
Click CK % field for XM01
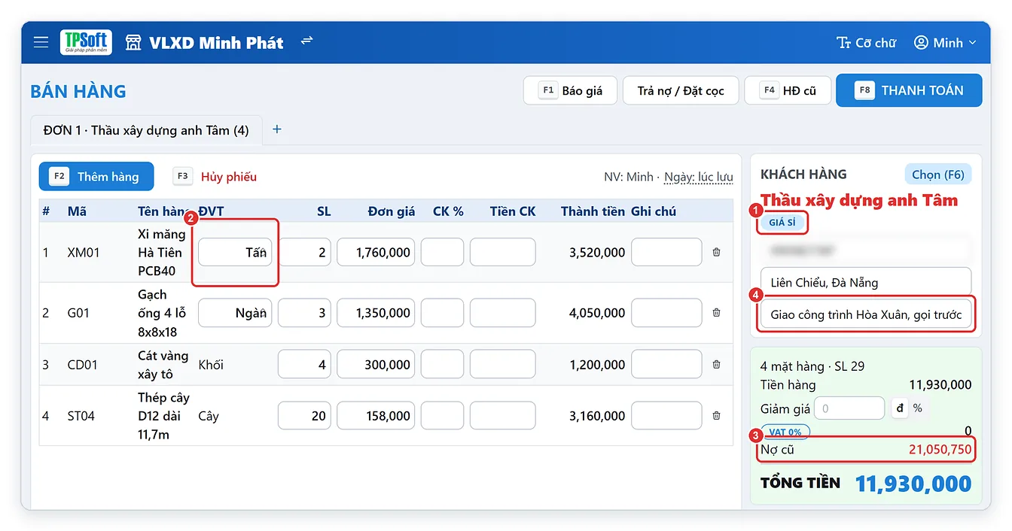(x=442, y=253)
